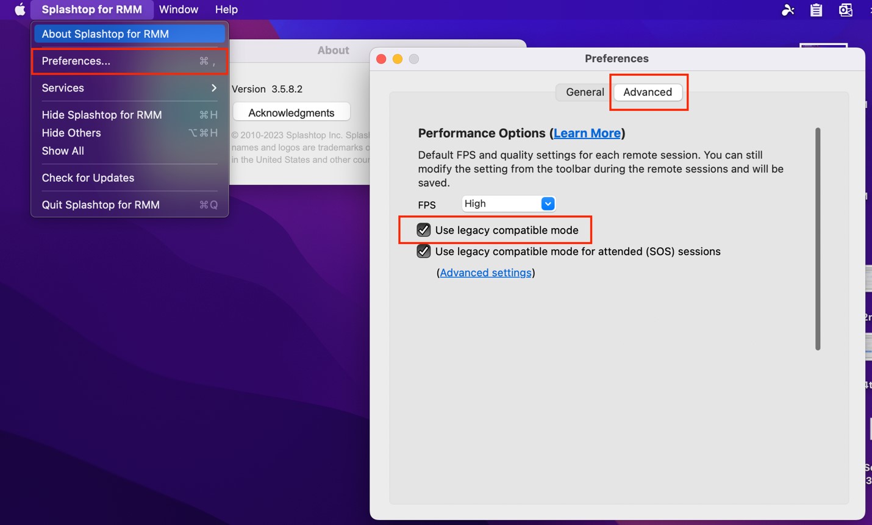
Task: Click the Outlook icon in the menu bar
Action: tap(845, 10)
